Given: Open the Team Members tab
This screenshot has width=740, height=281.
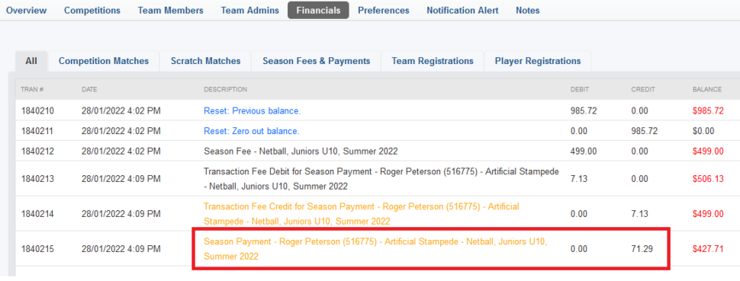Looking at the screenshot, I should 170,11.
